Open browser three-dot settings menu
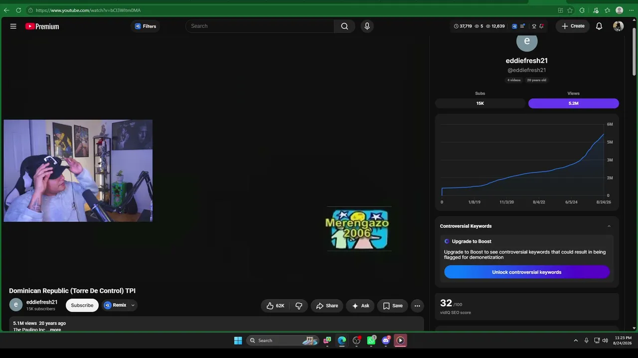The image size is (638, 358). (631, 10)
